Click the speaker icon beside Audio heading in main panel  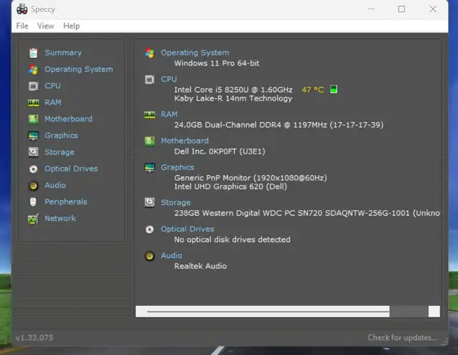click(x=150, y=256)
